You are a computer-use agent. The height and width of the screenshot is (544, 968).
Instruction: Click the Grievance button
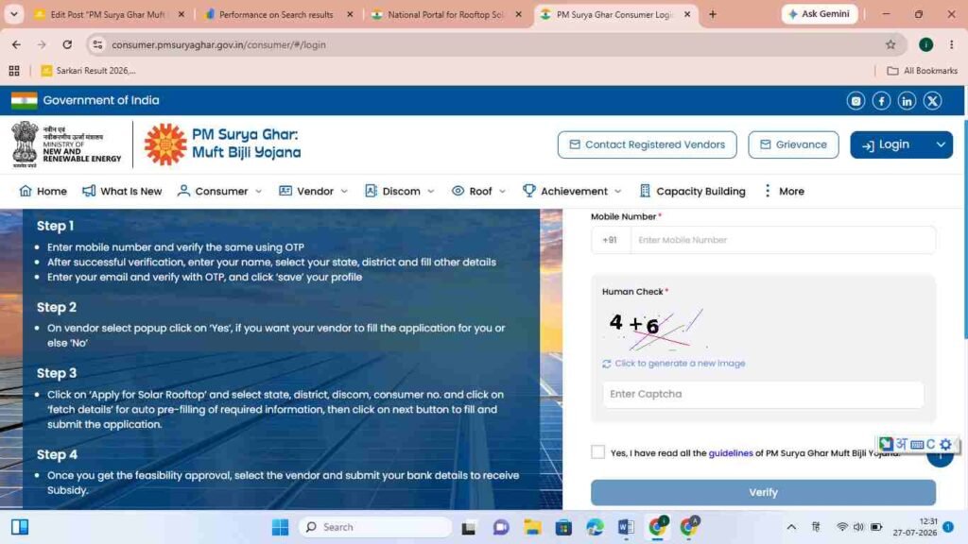coord(793,144)
